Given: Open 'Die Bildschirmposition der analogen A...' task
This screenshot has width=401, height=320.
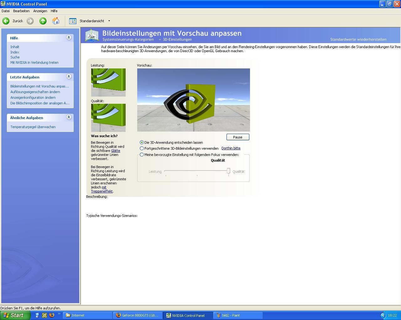Looking at the screenshot, I should coord(40,103).
